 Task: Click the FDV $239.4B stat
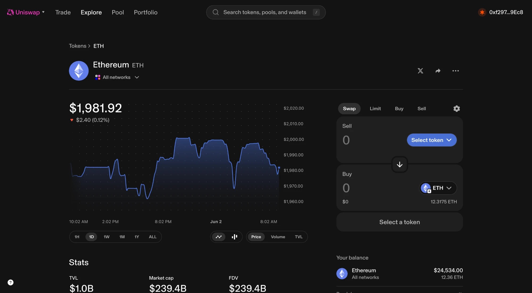(247, 284)
